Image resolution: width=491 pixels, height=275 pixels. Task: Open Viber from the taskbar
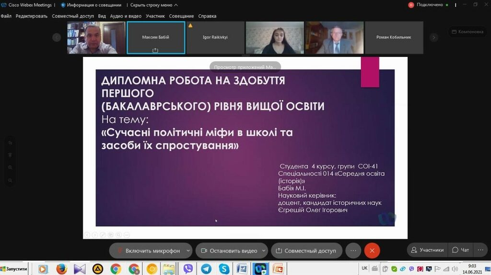pos(188,269)
